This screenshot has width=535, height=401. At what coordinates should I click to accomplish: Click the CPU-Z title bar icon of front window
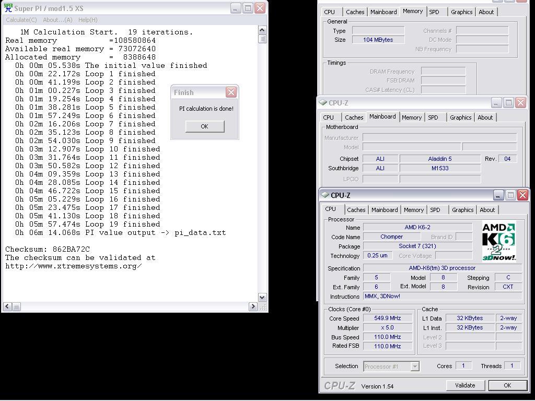(x=324, y=195)
